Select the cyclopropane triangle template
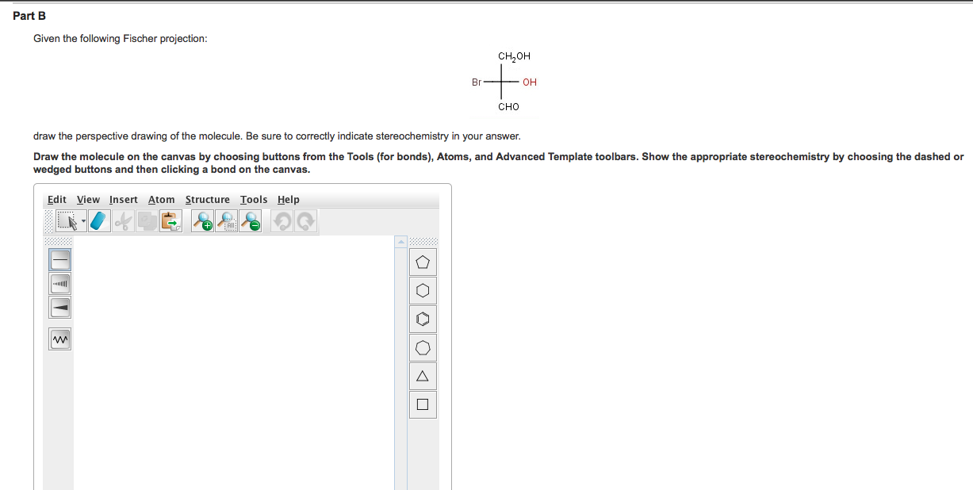Image resolution: width=973 pixels, height=490 pixels. click(422, 376)
